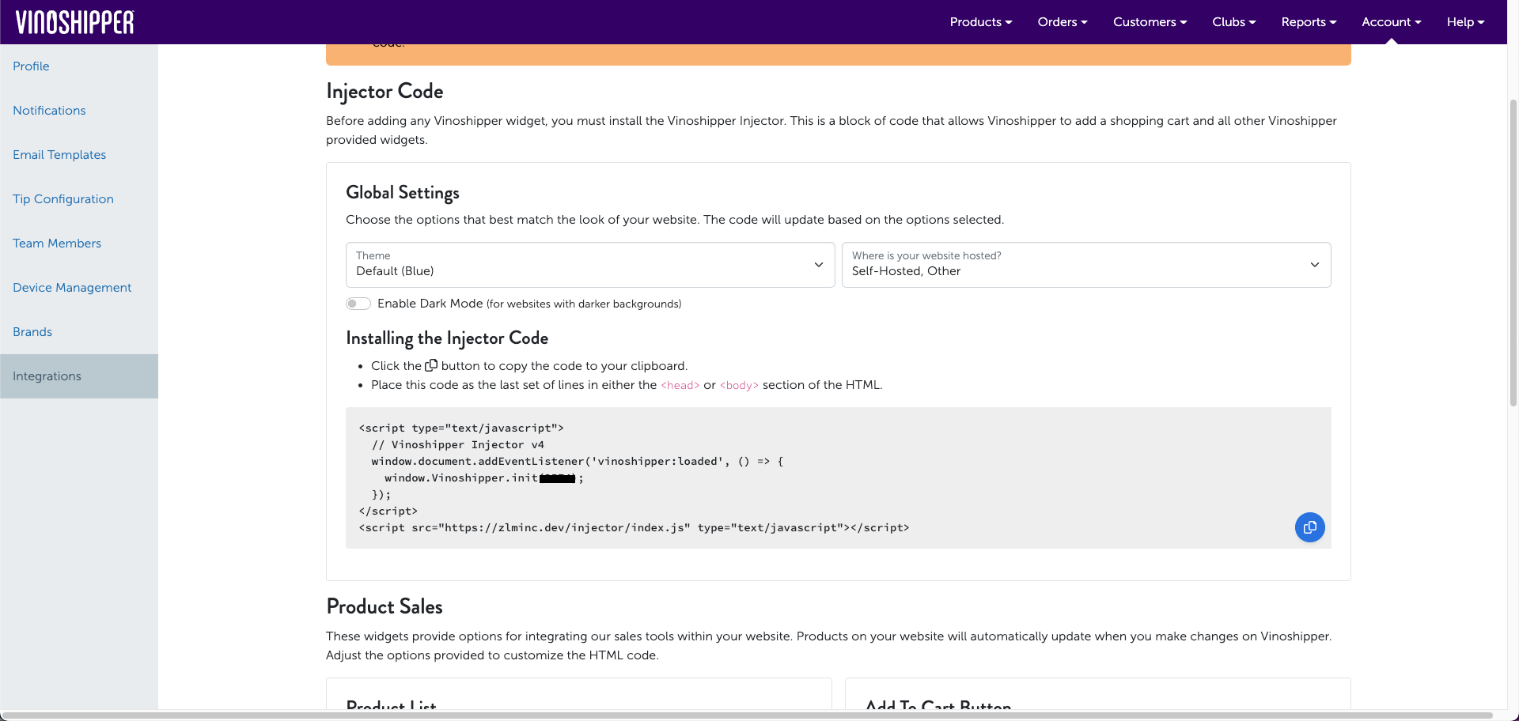Screen dimensions: 1519x721
Task: Click the 'Vinoshipper Injector v4' comment line
Action: (458, 445)
